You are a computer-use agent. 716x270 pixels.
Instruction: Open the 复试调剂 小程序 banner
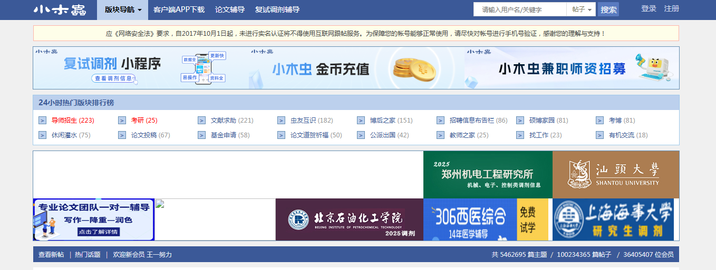tap(141, 68)
